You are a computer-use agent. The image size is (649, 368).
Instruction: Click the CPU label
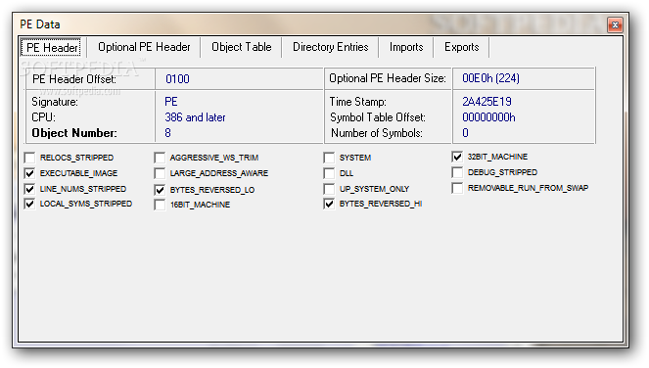(43, 117)
